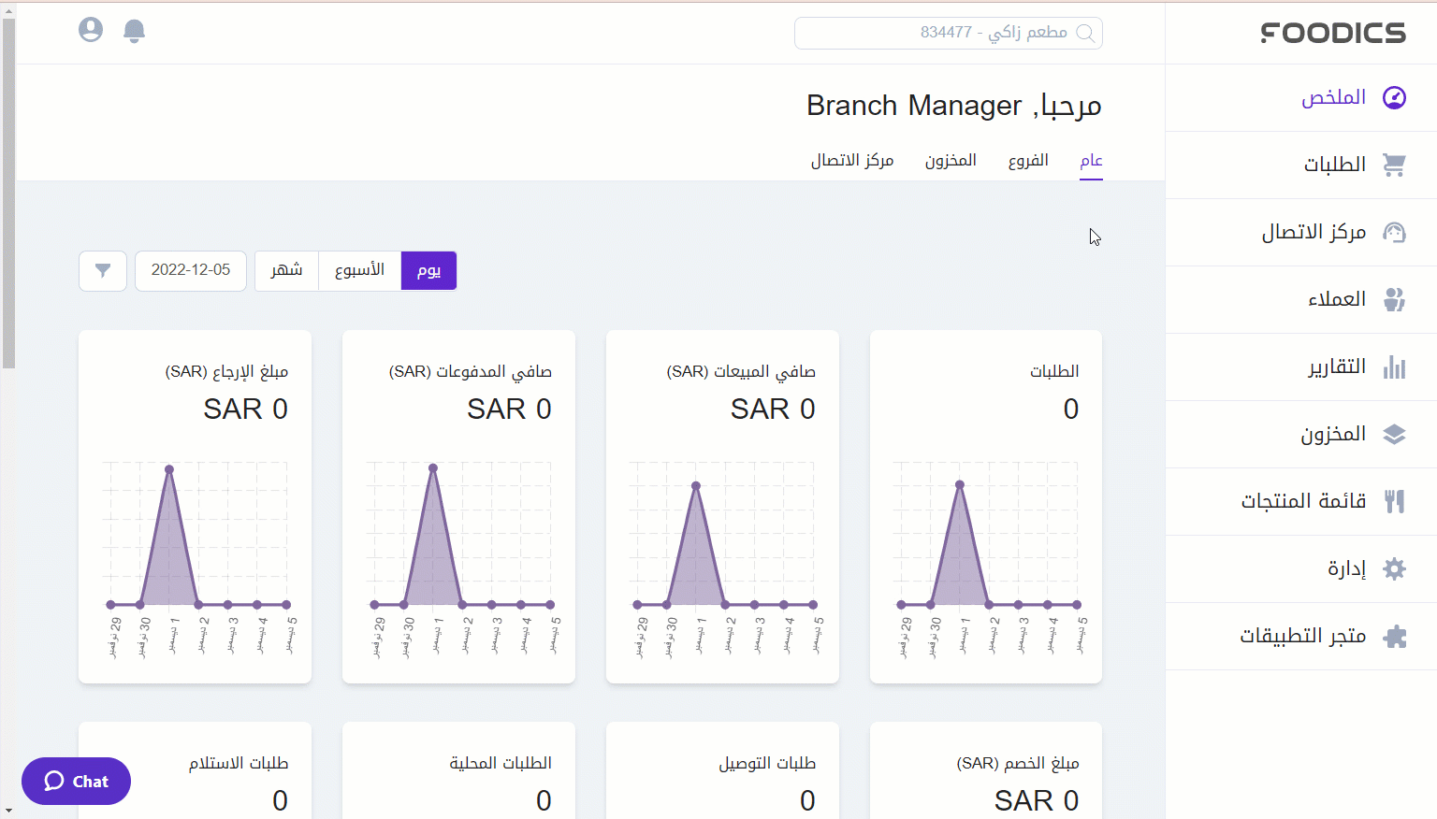
Task: Click the العملاء customers icon
Action: (x=1394, y=299)
